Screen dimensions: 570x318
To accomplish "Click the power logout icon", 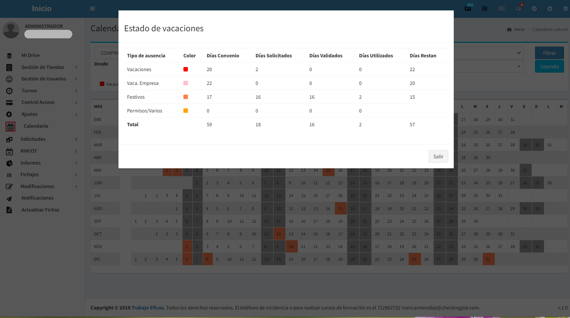I will tap(550, 9).
